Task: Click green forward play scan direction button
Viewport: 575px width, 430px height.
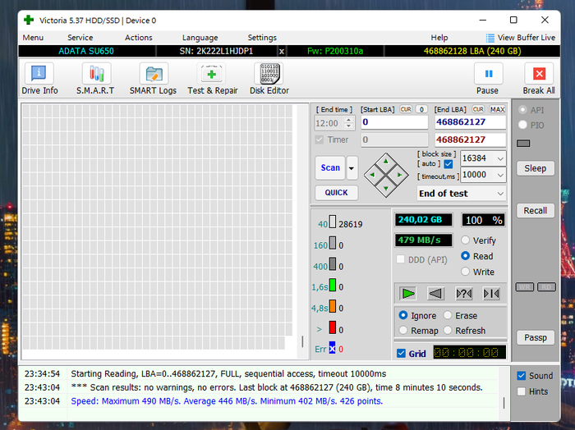Action: [408, 293]
